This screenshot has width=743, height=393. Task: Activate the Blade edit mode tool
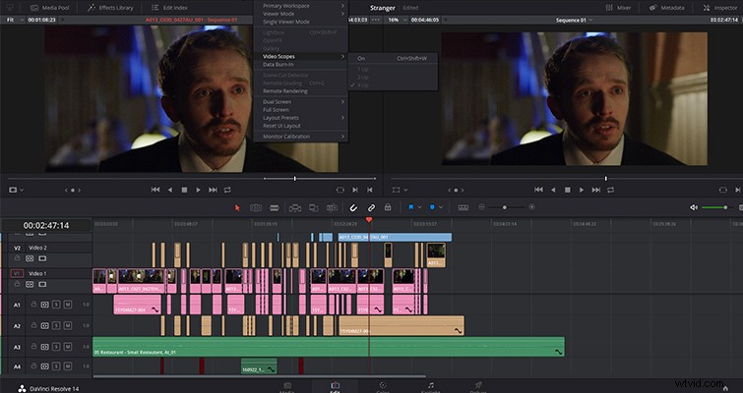[x=275, y=207]
